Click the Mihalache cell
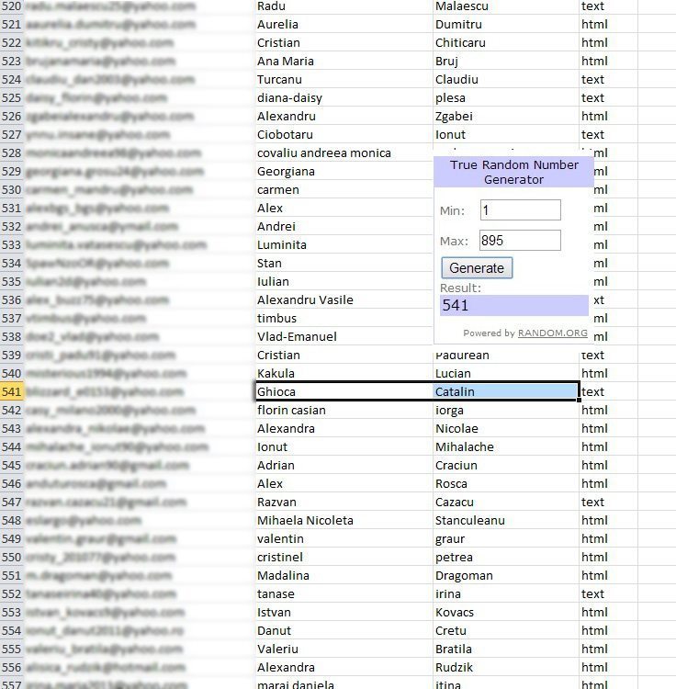 tap(505, 446)
